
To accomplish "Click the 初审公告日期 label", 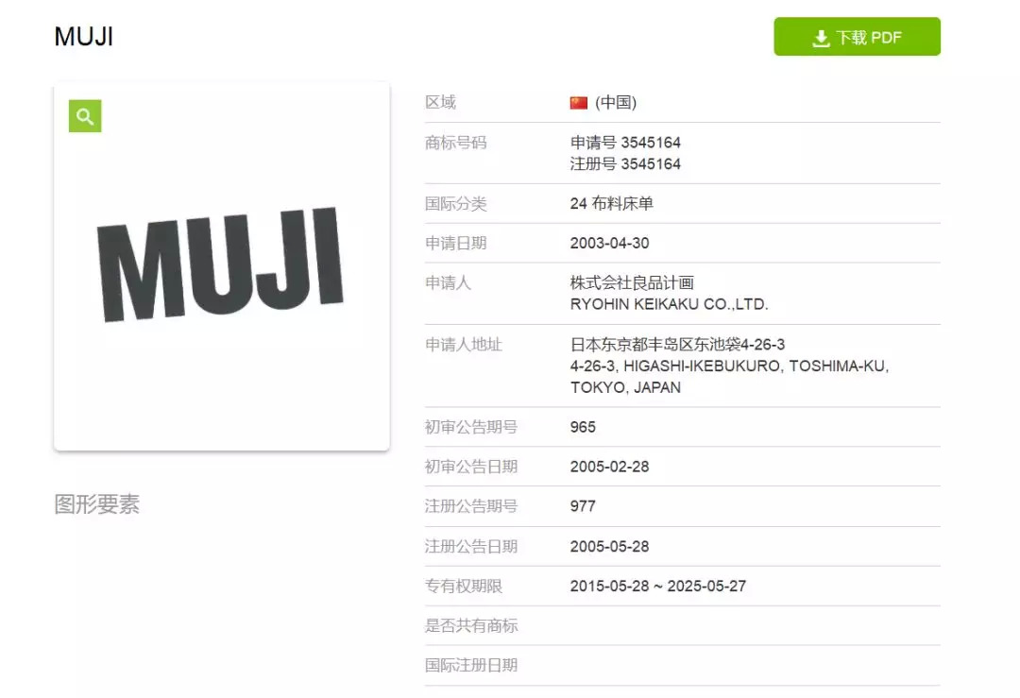I will tap(471, 468).
